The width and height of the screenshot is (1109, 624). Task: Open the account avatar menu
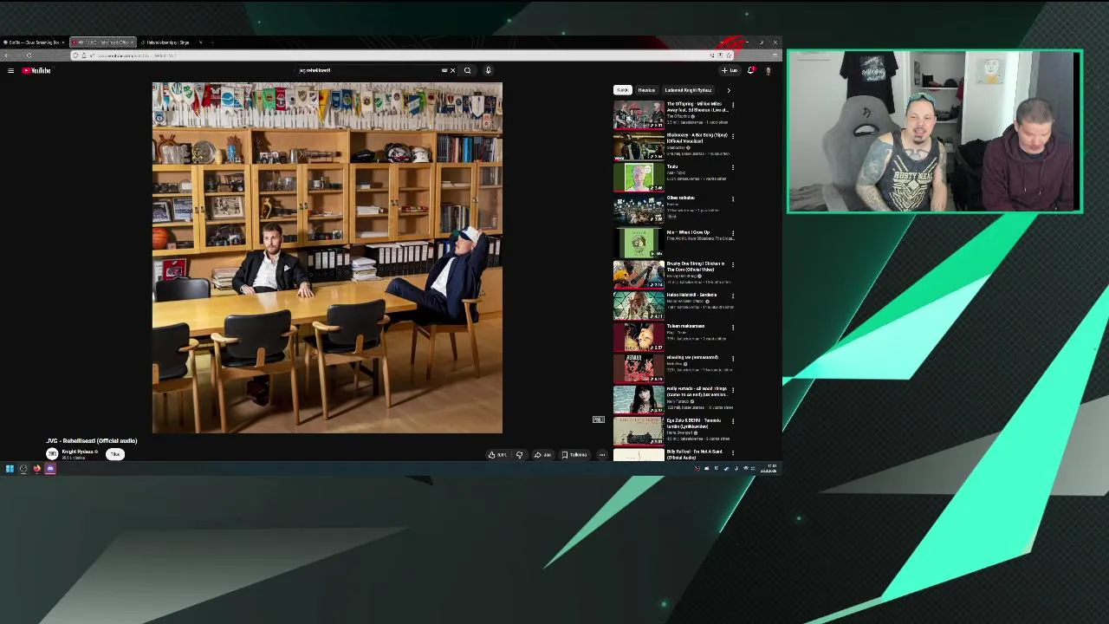(x=768, y=70)
